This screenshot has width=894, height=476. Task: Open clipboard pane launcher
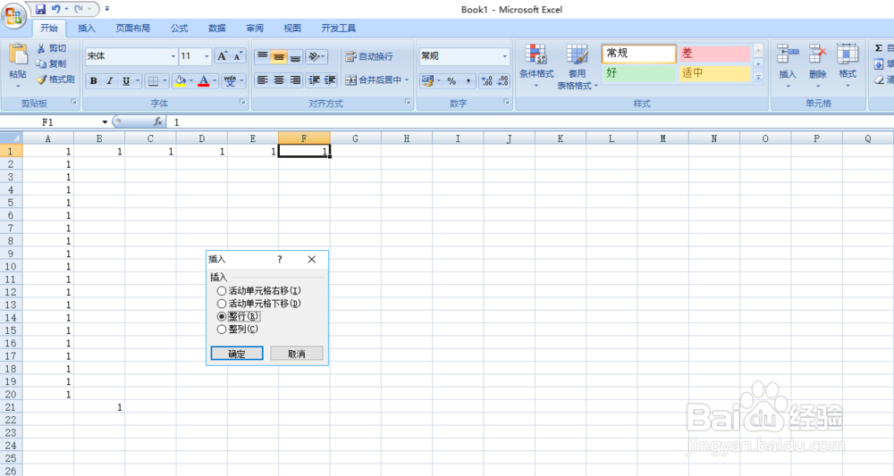[x=73, y=102]
